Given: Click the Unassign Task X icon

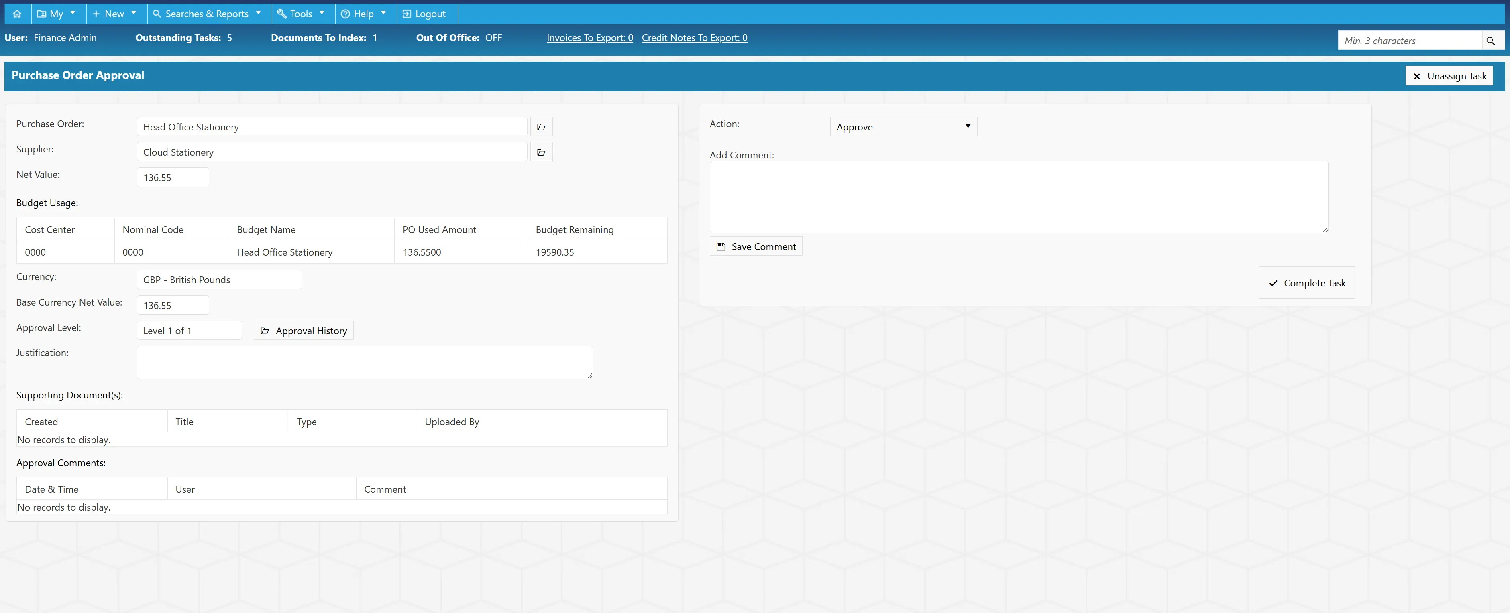Looking at the screenshot, I should pyautogui.click(x=1417, y=76).
